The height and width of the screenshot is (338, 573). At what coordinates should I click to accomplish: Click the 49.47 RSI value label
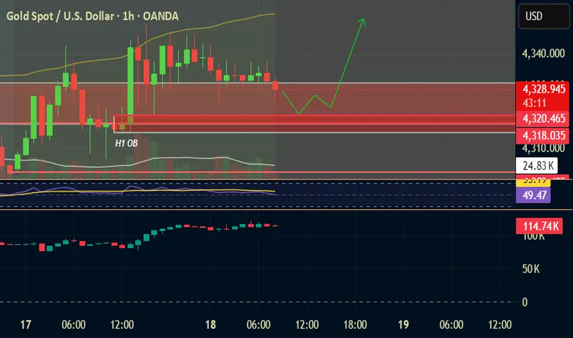[533, 195]
